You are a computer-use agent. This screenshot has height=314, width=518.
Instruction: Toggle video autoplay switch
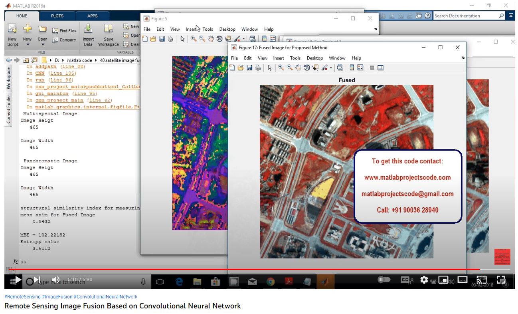pyautogui.click(x=384, y=280)
